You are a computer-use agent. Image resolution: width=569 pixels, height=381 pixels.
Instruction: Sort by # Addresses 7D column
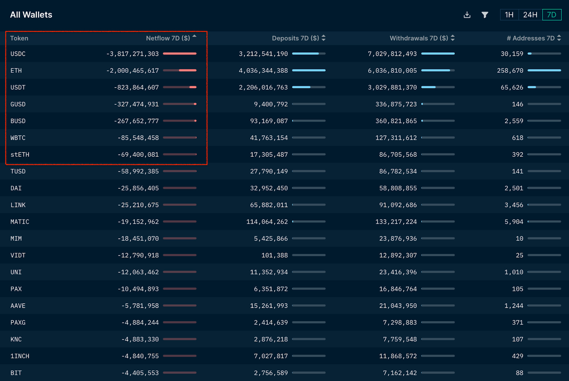534,38
